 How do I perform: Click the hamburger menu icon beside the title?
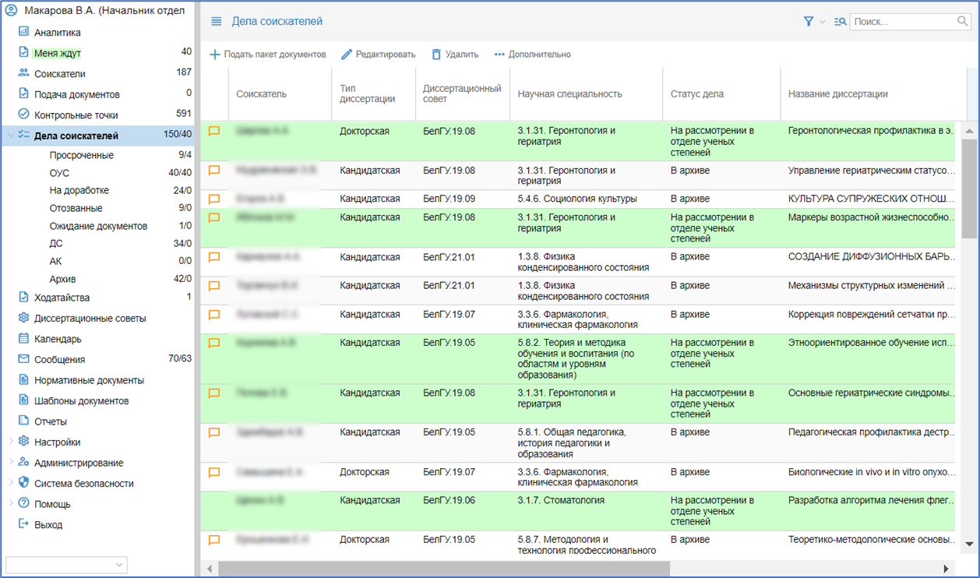217,22
